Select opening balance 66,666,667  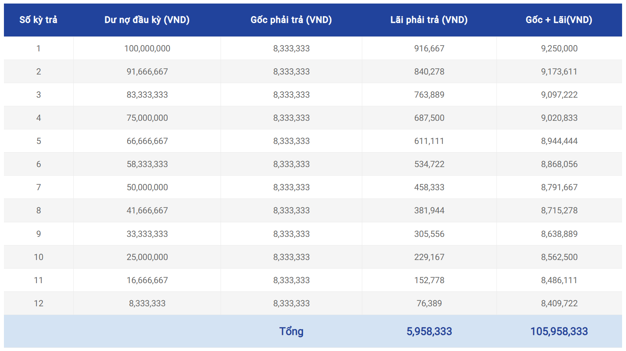click(147, 141)
